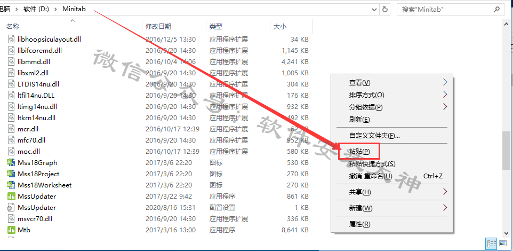
Task: Click the 8,641 KB size cell
Action: [x=295, y=230]
